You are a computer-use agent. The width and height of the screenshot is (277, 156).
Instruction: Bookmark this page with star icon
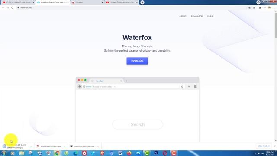click(254, 8)
